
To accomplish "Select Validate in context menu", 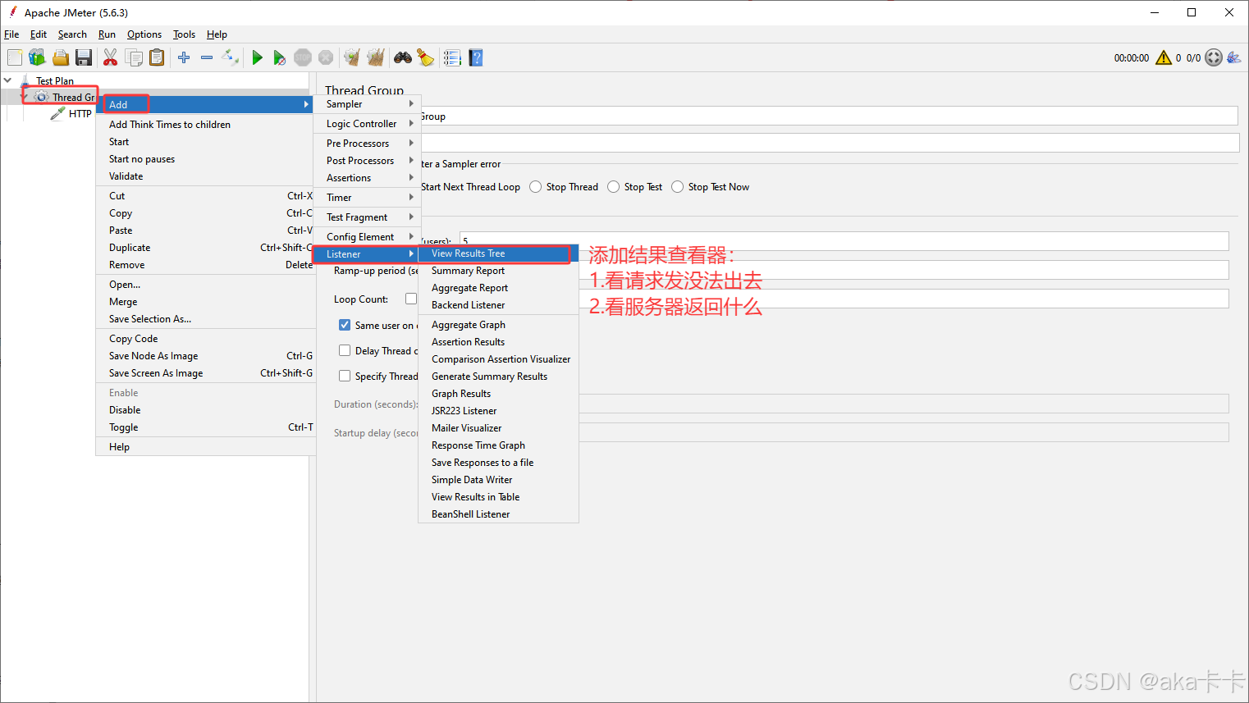I will [x=204, y=176].
